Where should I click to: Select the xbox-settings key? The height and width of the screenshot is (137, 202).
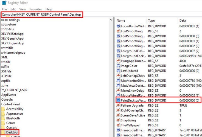pos(10,20)
